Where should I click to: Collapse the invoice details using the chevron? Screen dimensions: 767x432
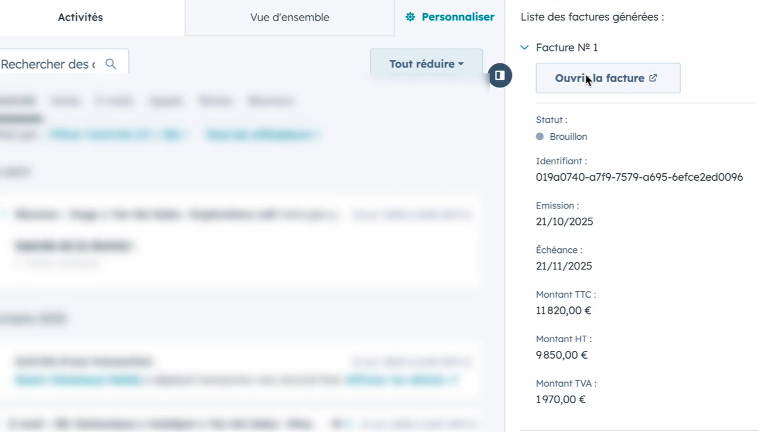coord(524,47)
